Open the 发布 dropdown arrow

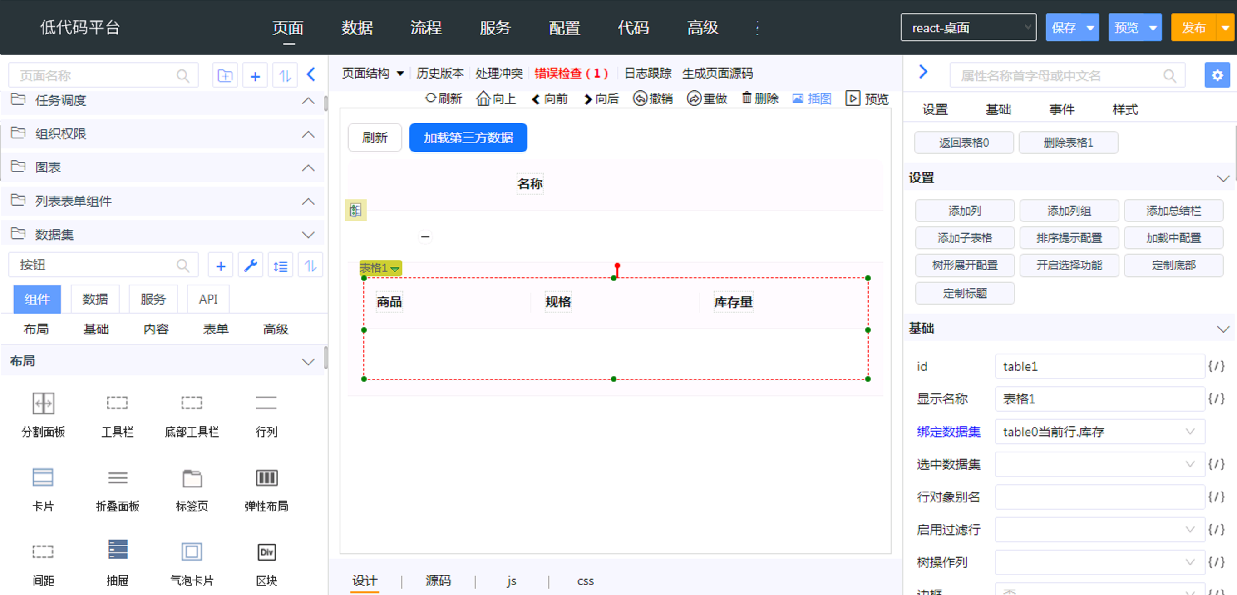pos(1225,28)
